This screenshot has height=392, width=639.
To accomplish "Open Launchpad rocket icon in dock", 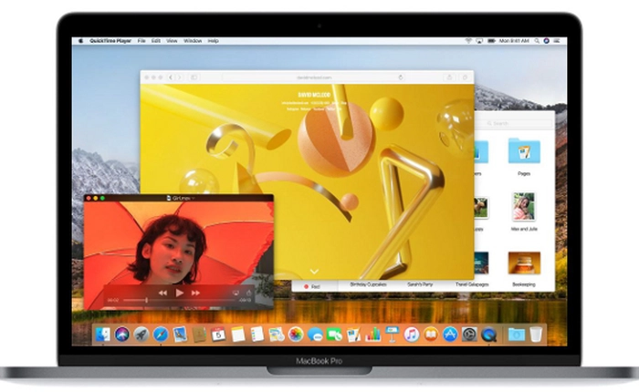I will pos(141,335).
